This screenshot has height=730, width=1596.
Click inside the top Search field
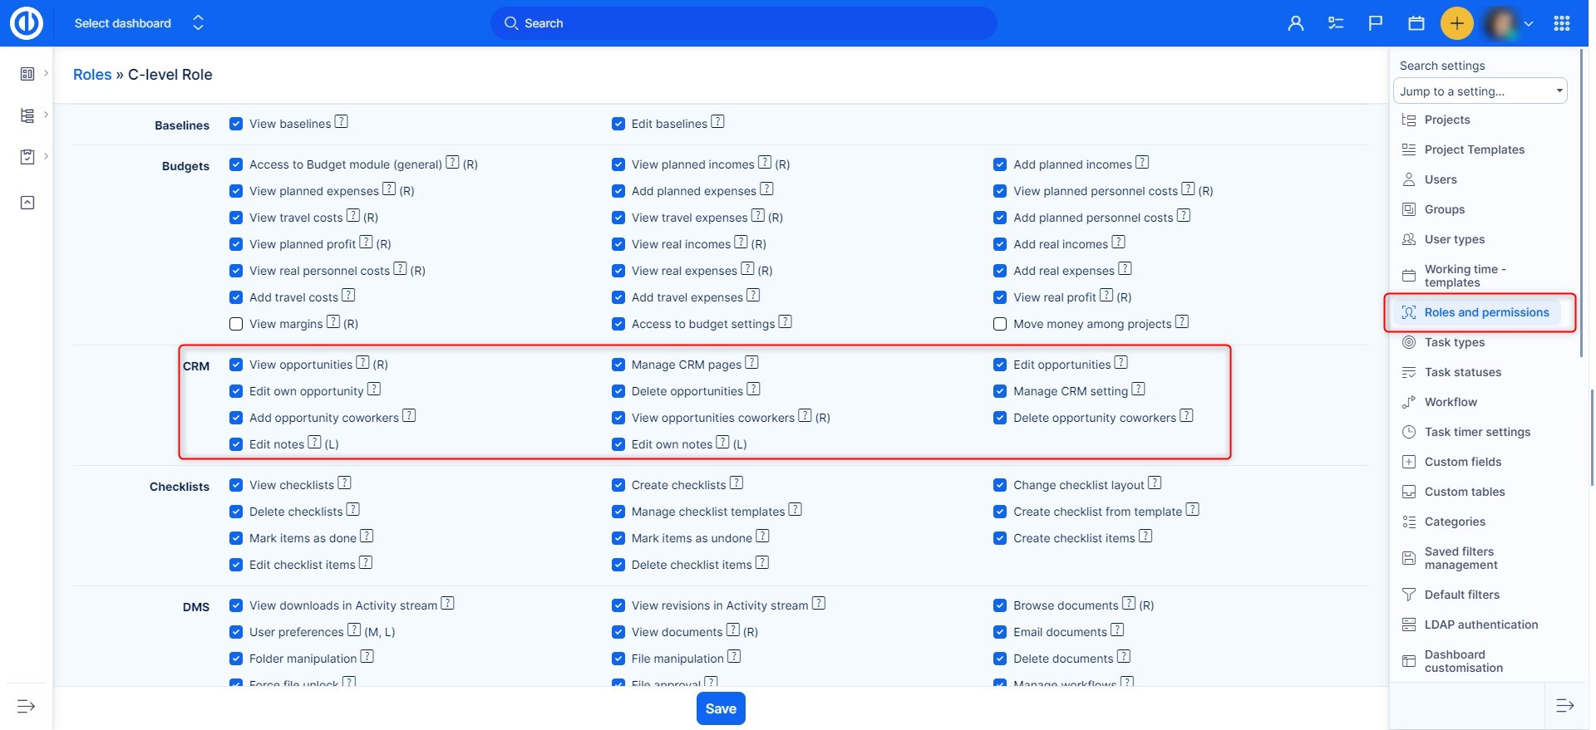(x=743, y=23)
